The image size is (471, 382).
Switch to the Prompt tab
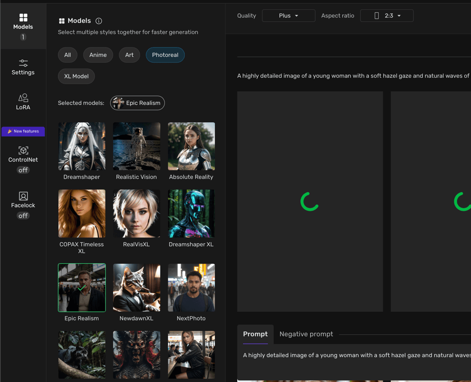255,334
